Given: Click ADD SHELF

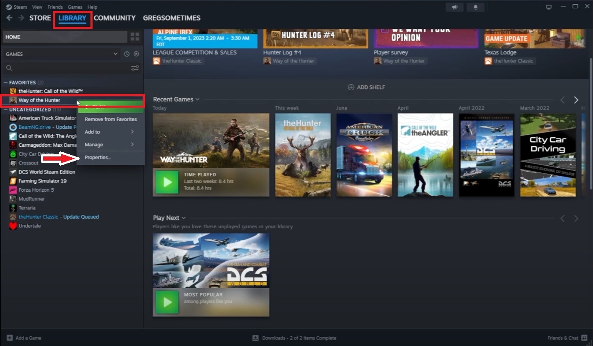Looking at the screenshot, I should click(366, 87).
